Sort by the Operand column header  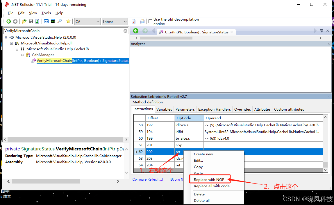click(x=263, y=118)
